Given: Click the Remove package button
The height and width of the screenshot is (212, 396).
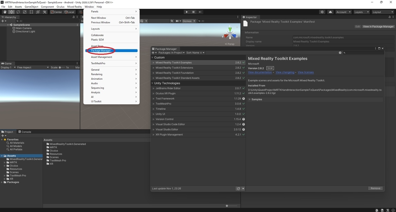Looking at the screenshot, I should coord(376,188).
